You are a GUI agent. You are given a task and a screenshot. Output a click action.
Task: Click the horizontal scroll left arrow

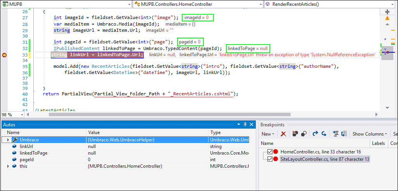click(28, 115)
